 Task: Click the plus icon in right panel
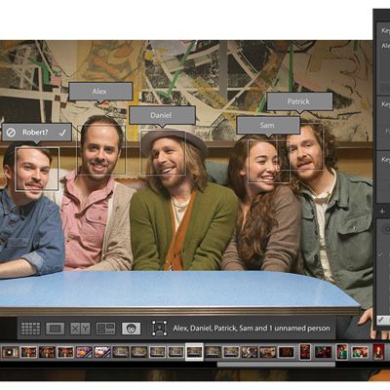pos(382,212)
